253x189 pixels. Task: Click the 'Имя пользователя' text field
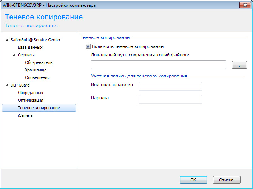click(x=170, y=87)
